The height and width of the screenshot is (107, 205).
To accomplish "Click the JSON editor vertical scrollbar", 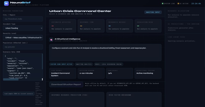I will click(42, 62).
